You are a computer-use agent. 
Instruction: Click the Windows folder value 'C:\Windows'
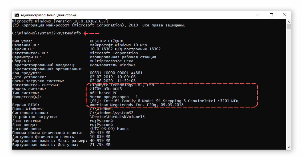101,109
